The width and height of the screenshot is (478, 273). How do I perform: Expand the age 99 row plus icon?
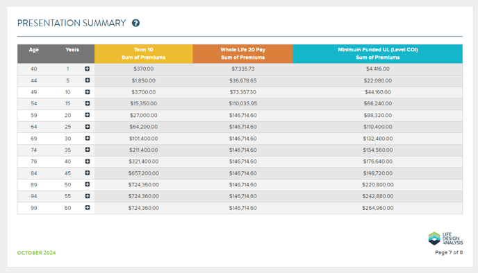[x=87, y=207]
